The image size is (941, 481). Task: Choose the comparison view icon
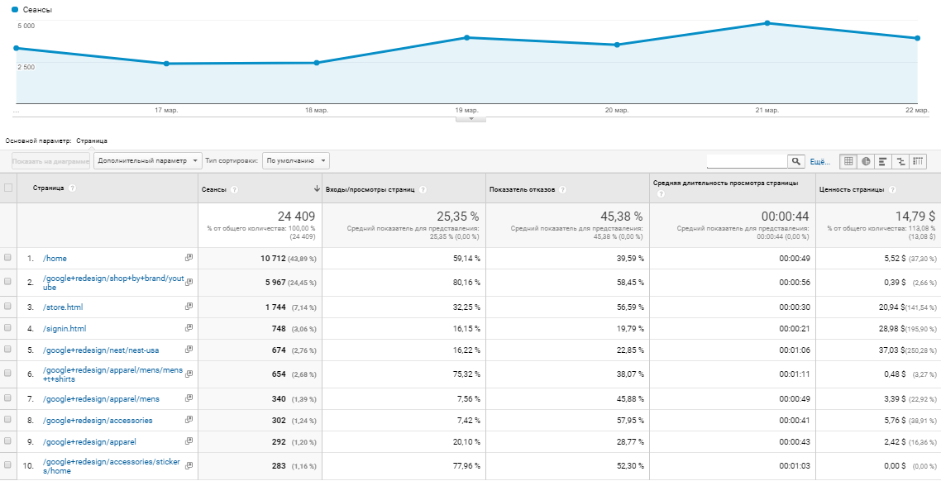coord(900,161)
